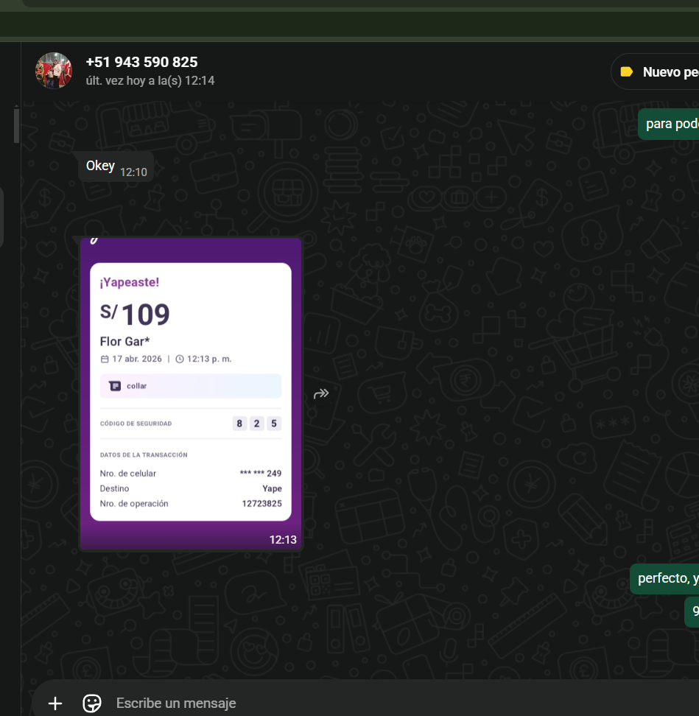699x716 pixels.
Task: Open contact info via +51 943 590 825
Action: 141,63
